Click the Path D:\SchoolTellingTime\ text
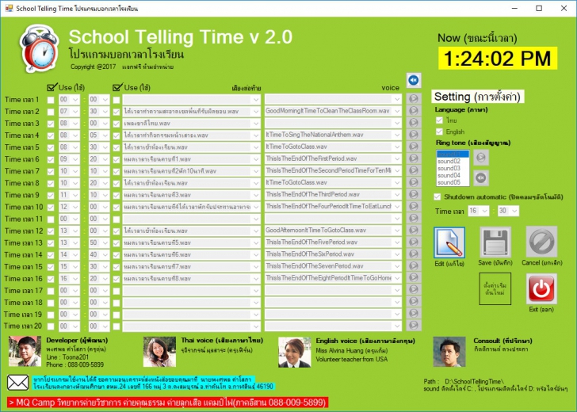 [x=464, y=381]
